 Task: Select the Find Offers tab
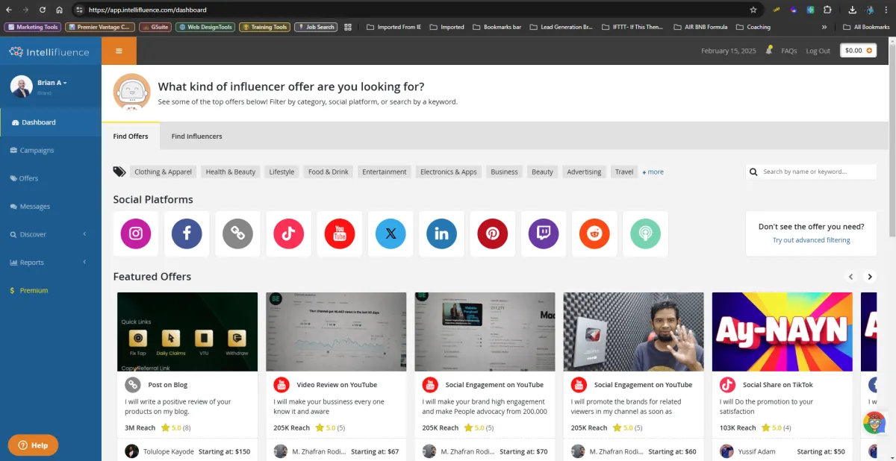pyautogui.click(x=131, y=137)
